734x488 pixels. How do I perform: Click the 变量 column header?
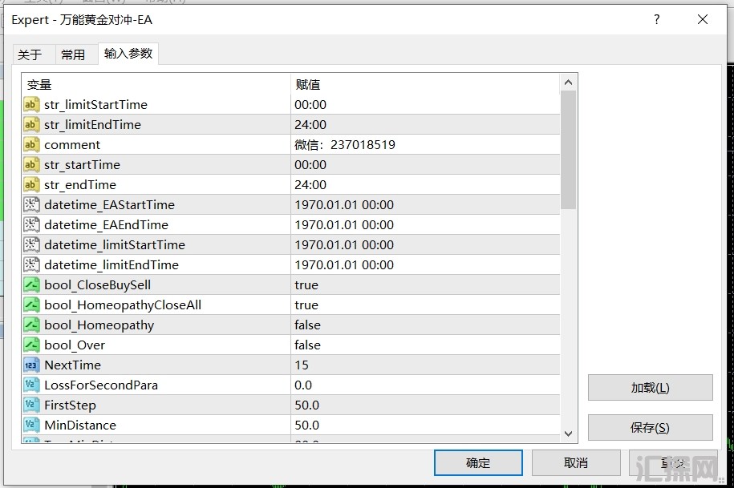[x=156, y=85]
